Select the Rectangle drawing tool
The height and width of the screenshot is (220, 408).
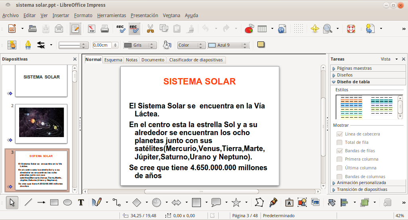(x=54, y=202)
